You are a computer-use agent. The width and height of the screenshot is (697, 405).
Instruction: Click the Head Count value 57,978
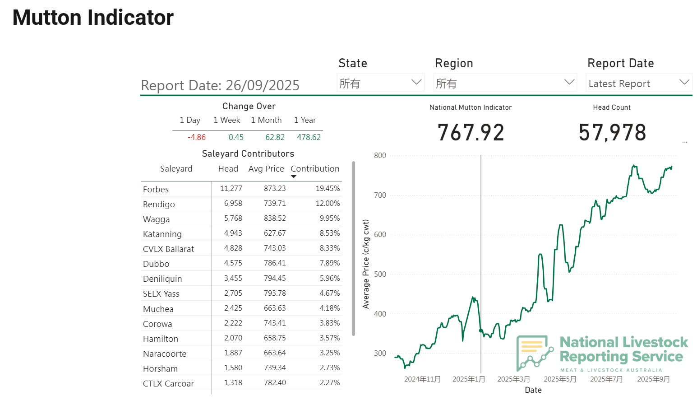612,133
